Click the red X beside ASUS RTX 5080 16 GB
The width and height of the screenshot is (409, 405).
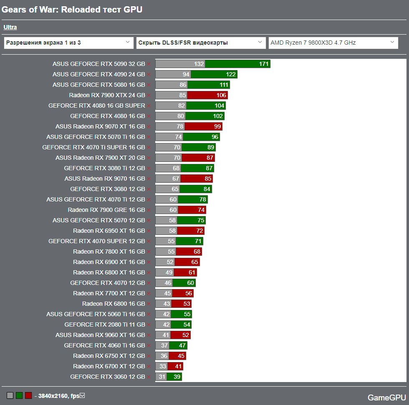point(149,85)
